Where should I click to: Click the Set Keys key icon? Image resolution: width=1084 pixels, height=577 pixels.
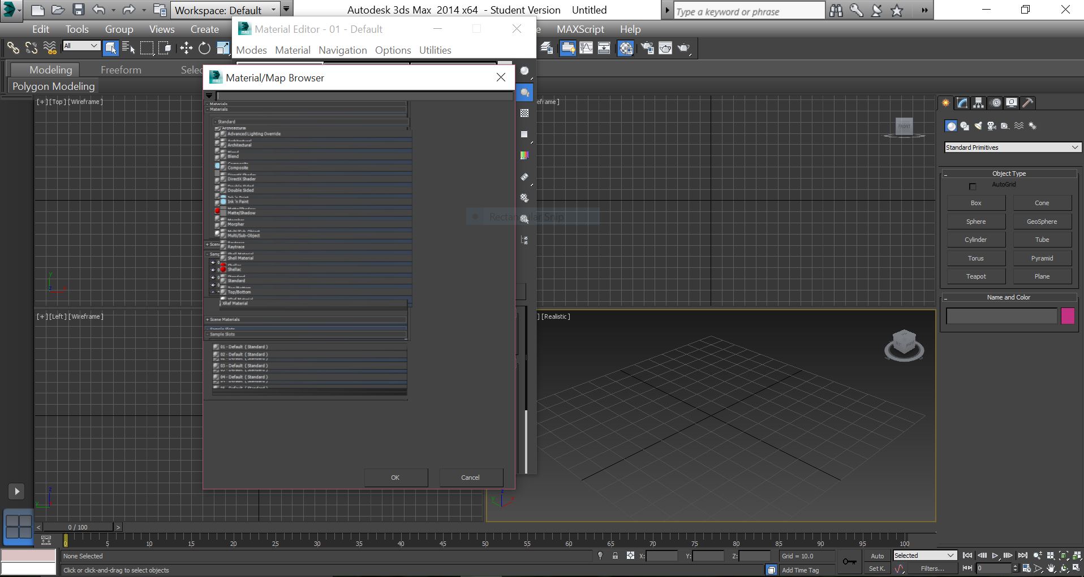(850, 562)
